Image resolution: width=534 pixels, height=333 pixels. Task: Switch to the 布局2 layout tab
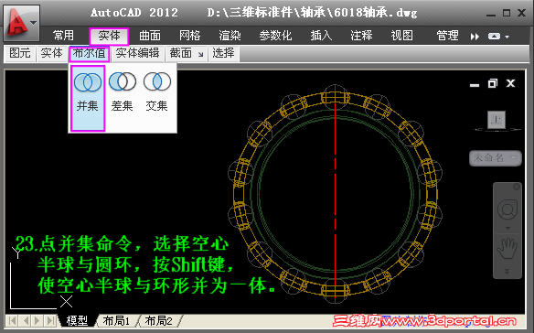click(x=159, y=321)
